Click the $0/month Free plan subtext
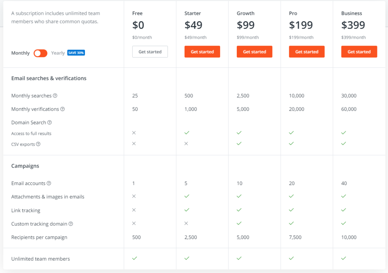Viewport: 388px width, 273px height. [x=142, y=38]
